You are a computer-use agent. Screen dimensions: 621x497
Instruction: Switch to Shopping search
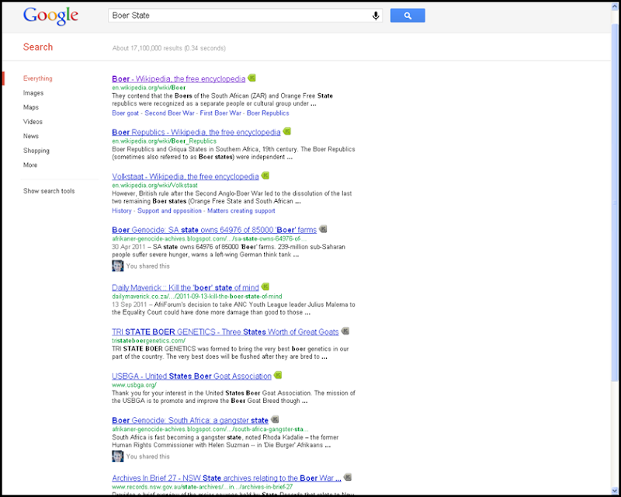36,151
